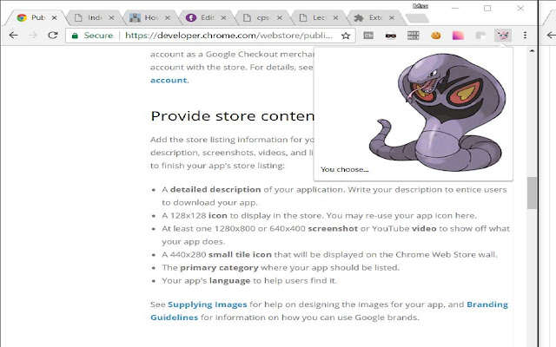Click the 'screenshot' bold text

(333, 229)
